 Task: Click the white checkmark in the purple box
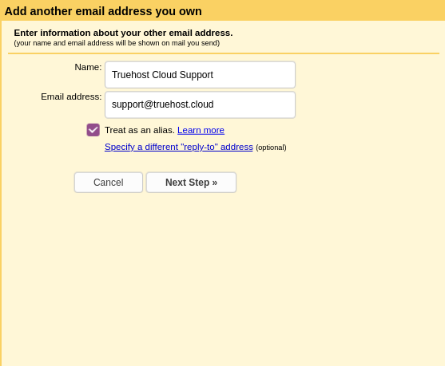tap(93, 130)
